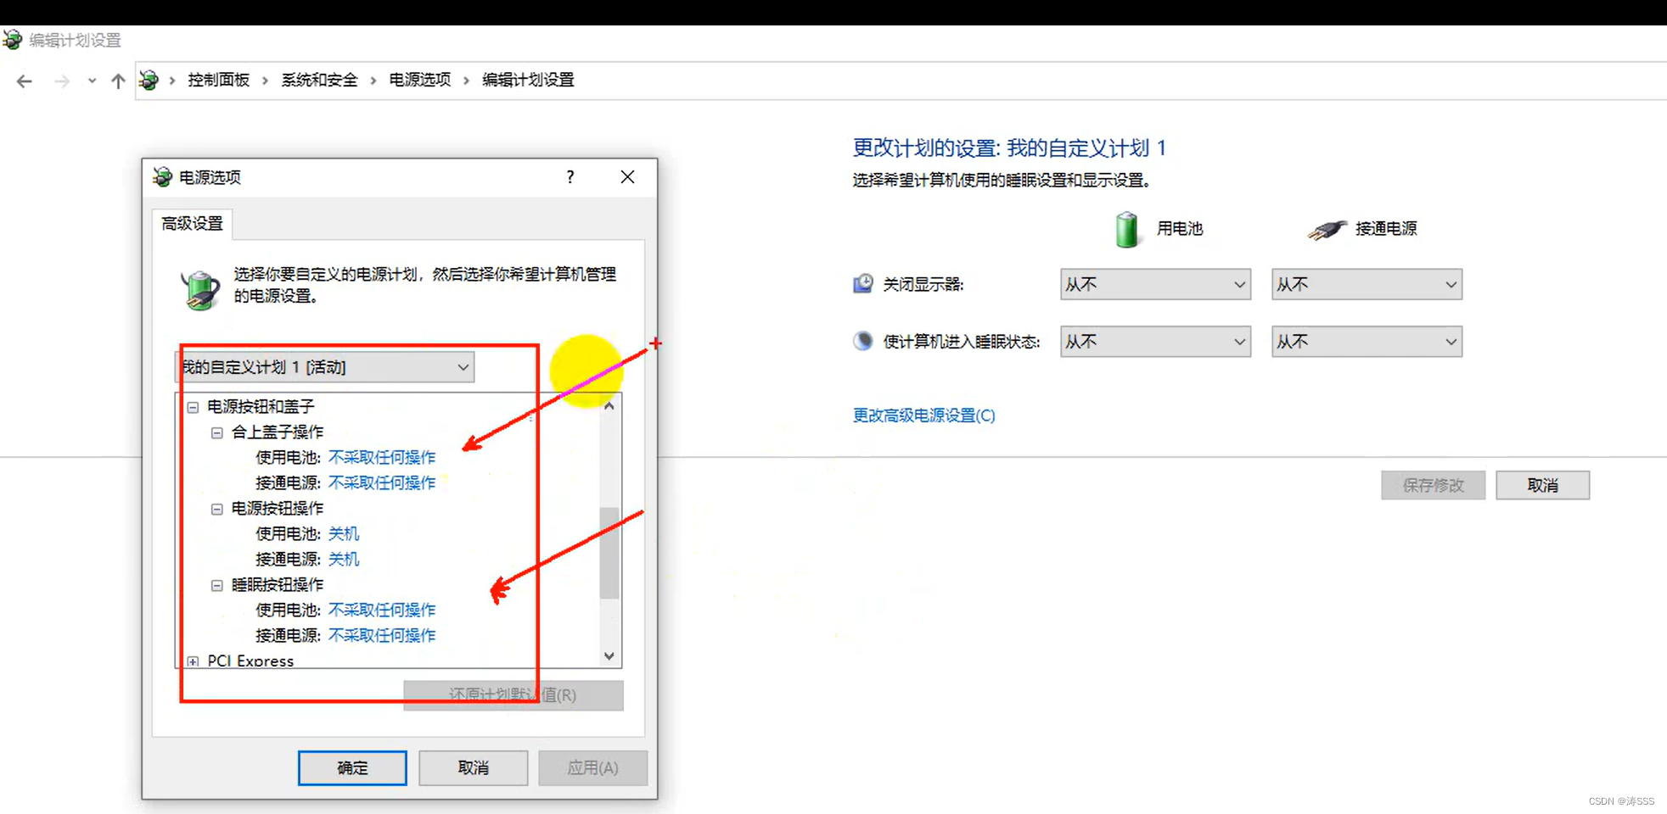
Task: Click 保存修改 button
Action: [x=1433, y=485]
